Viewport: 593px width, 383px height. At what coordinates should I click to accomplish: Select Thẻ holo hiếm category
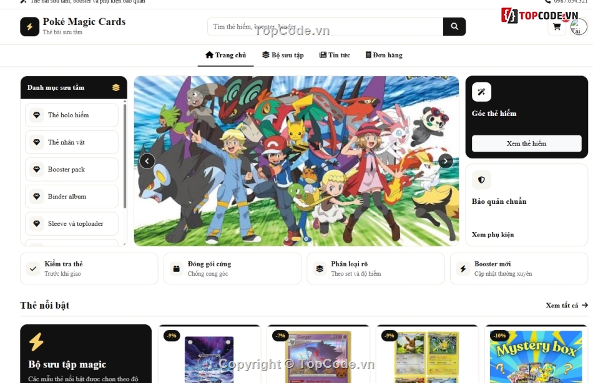[72, 115]
